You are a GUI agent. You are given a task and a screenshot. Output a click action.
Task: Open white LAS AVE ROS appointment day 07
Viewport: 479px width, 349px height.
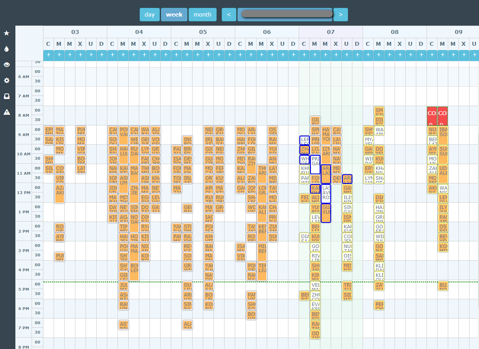pos(326,194)
